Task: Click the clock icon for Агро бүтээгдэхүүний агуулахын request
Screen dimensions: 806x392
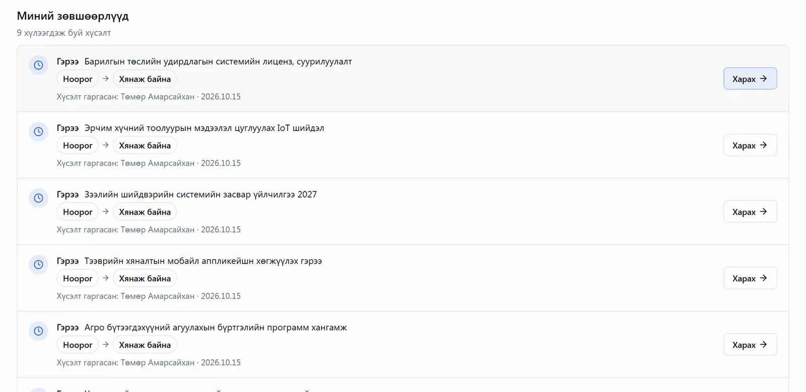Action: click(38, 331)
